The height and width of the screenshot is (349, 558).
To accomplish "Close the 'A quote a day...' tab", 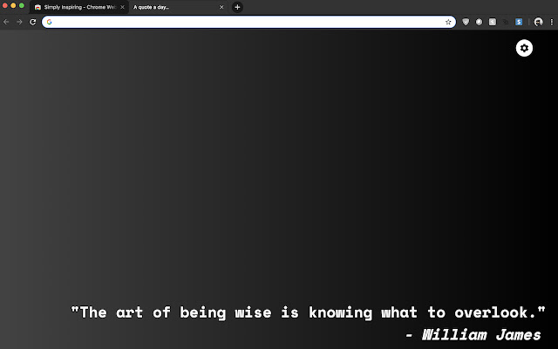I will (221, 7).
